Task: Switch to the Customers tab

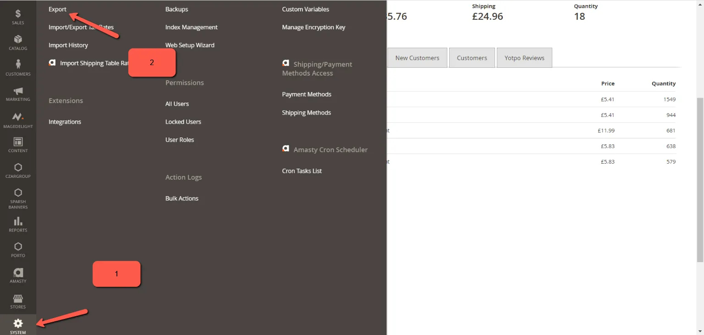Action: pyautogui.click(x=472, y=58)
